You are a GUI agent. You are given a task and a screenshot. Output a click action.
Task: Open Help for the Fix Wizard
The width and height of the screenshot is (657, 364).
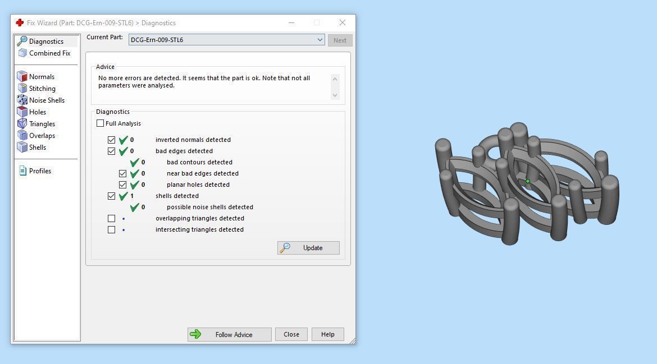(x=328, y=334)
